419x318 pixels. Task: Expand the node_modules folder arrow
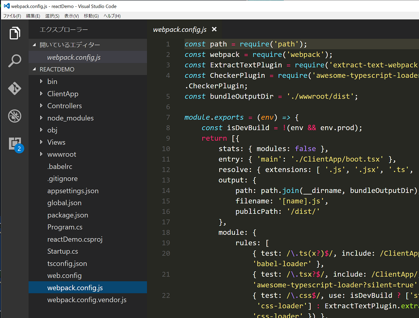coord(41,118)
